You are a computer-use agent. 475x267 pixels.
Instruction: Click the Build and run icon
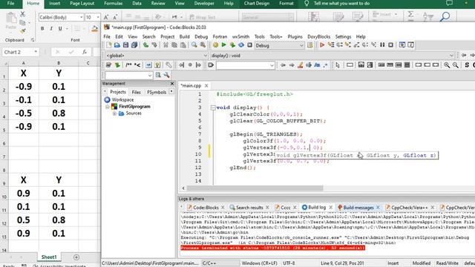(232, 45)
